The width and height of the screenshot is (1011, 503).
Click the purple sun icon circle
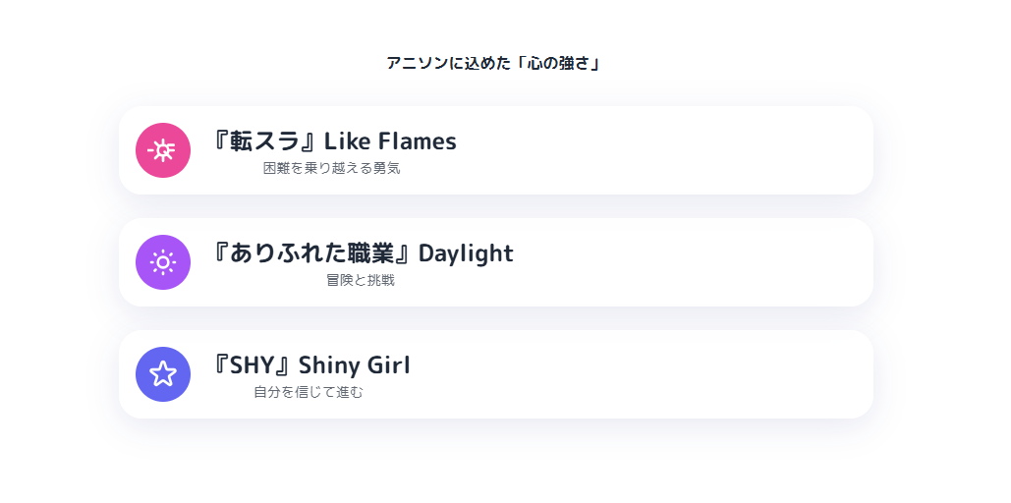click(x=163, y=262)
